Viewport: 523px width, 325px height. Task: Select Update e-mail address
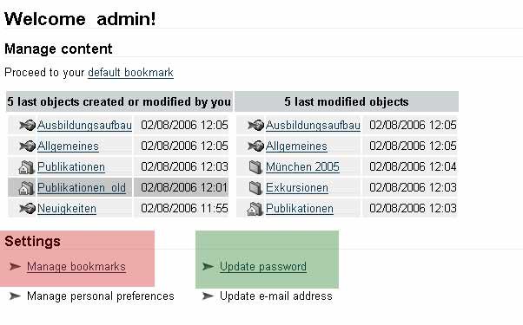click(x=276, y=296)
